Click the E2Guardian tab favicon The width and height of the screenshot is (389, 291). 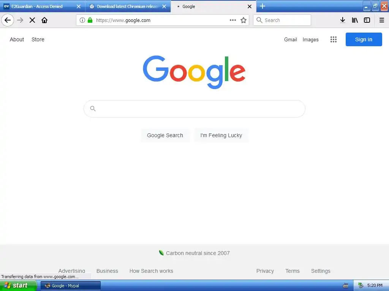(x=6, y=6)
